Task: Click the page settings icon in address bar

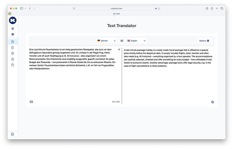Action: 74,9
